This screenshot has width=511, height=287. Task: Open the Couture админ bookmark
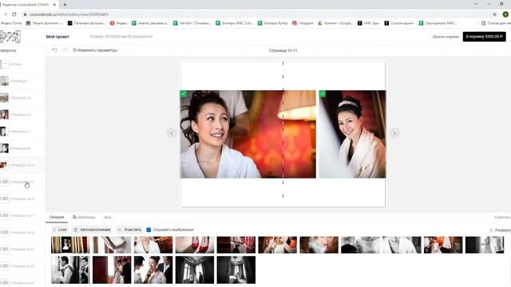(x=399, y=23)
